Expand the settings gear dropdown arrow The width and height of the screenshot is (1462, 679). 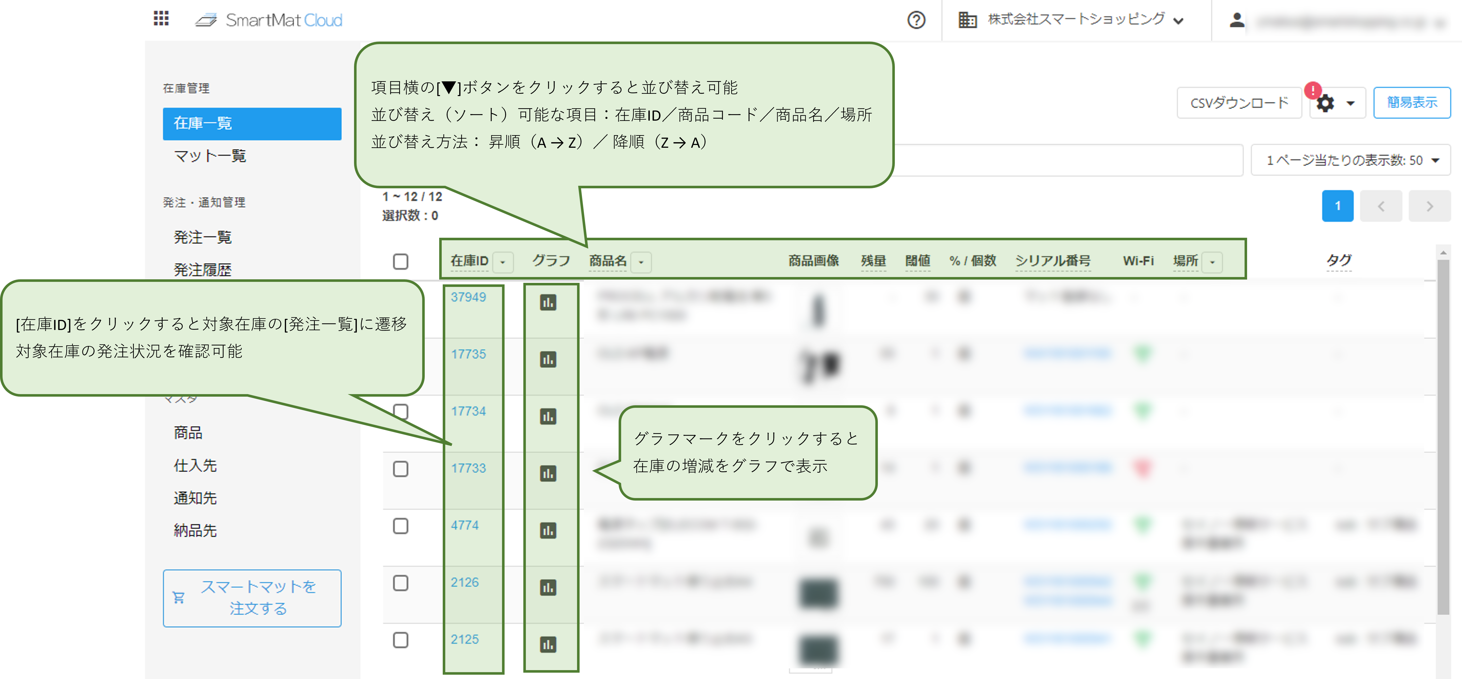1351,103
